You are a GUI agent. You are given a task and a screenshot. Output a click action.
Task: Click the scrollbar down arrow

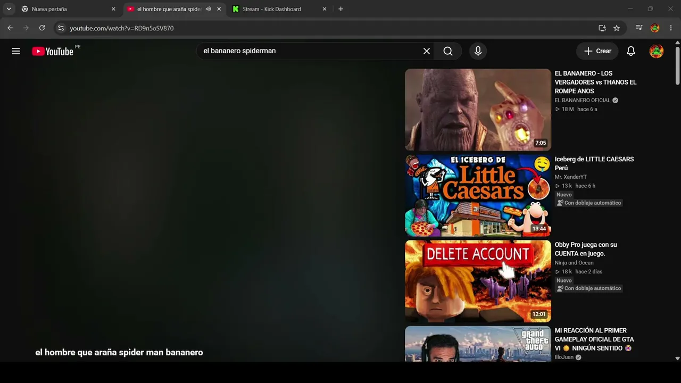coord(677,359)
